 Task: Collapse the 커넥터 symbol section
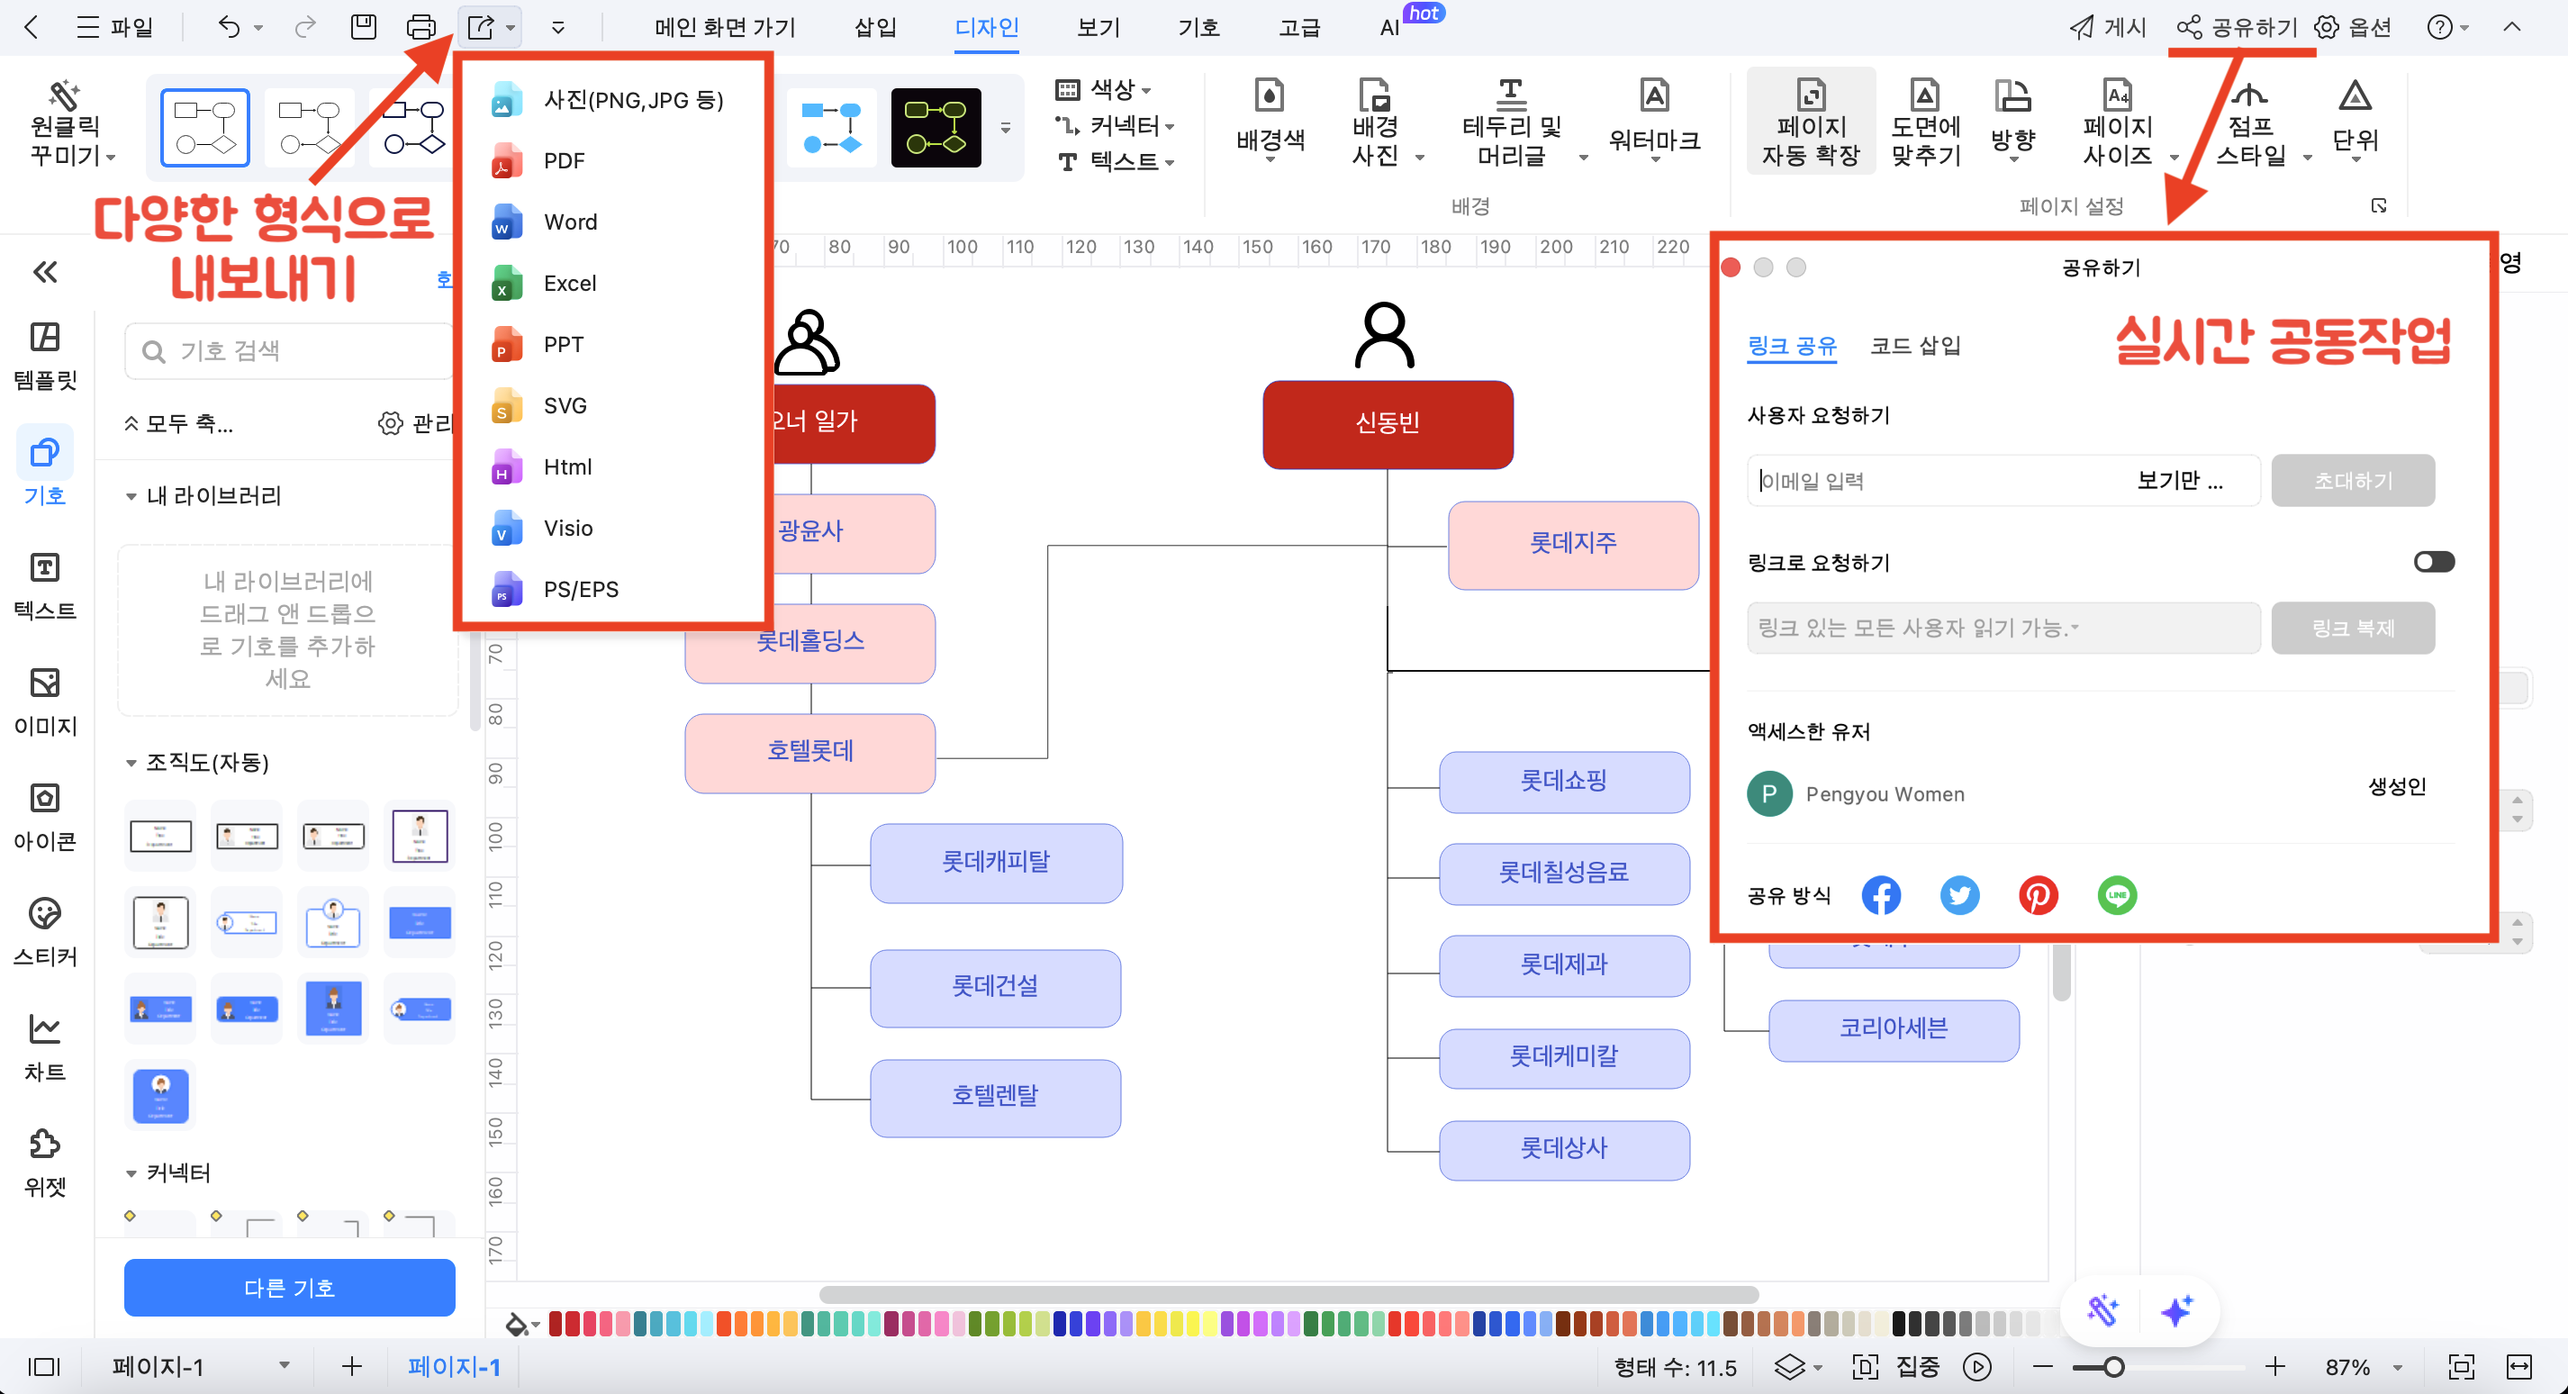pyautogui.click(x=131, y=1173)
